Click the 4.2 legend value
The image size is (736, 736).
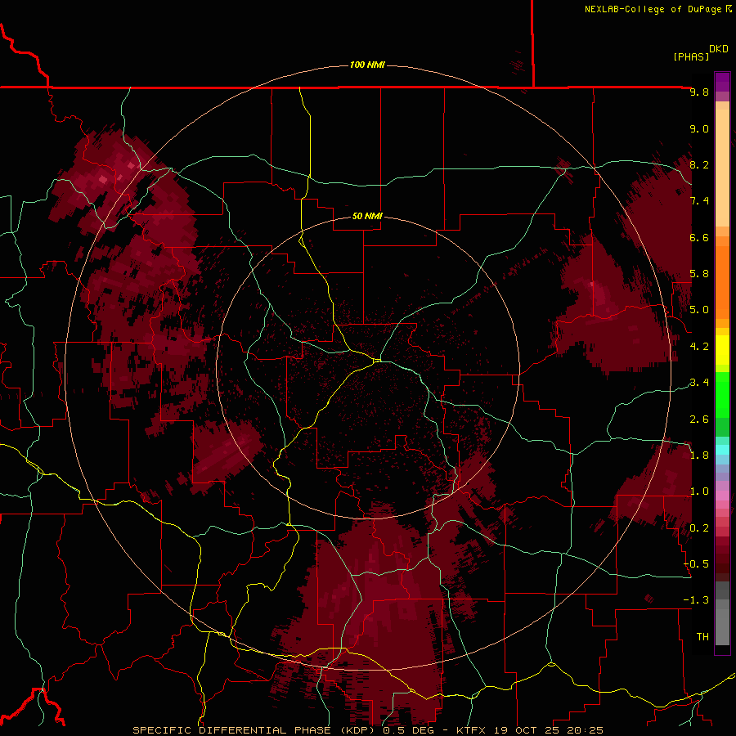coord(699,347)
